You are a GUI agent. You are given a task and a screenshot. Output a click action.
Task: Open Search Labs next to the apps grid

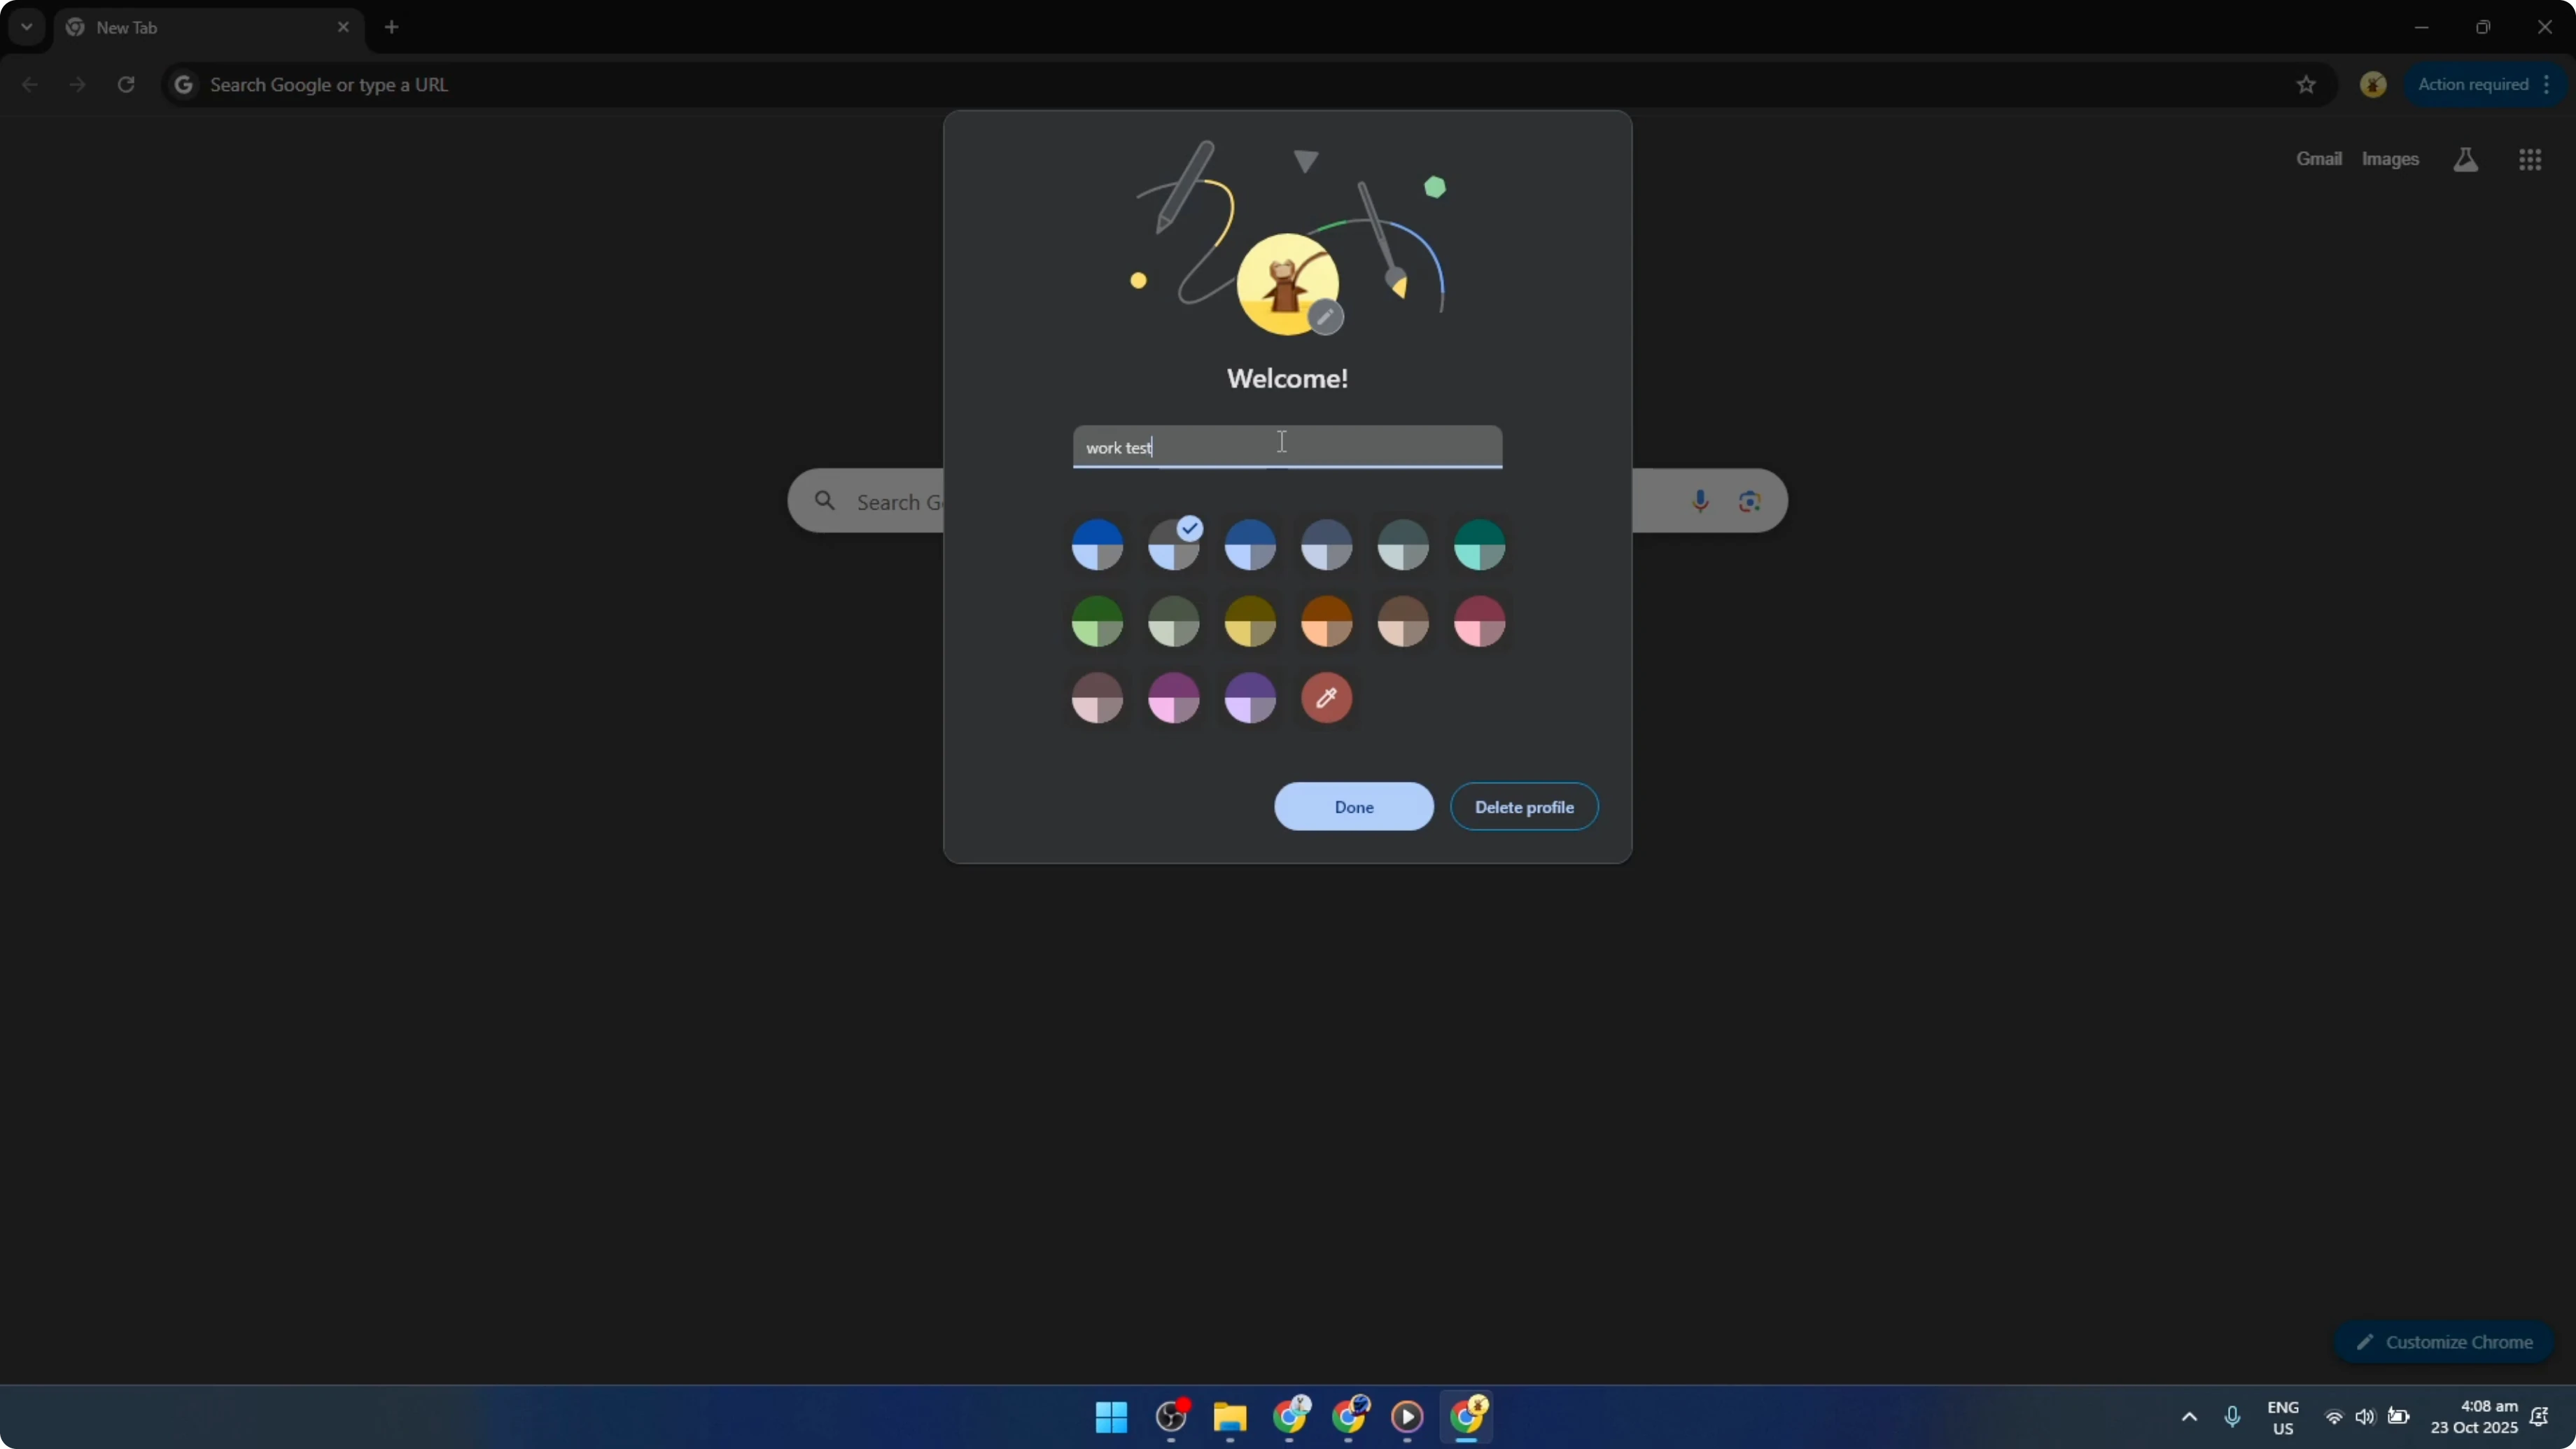[2466, 159]
